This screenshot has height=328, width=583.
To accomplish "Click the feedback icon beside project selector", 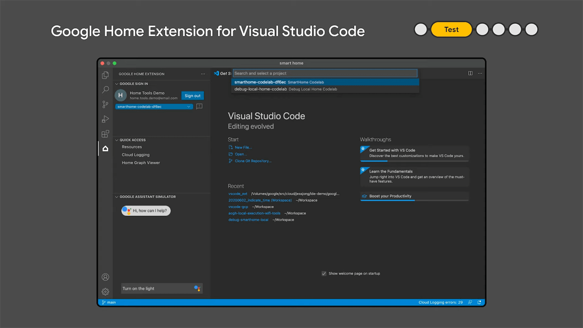I will click(x=199, y=106).
